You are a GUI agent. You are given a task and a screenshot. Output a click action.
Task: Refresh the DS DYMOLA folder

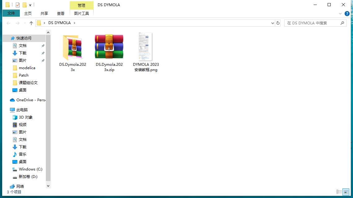[278, 23]
